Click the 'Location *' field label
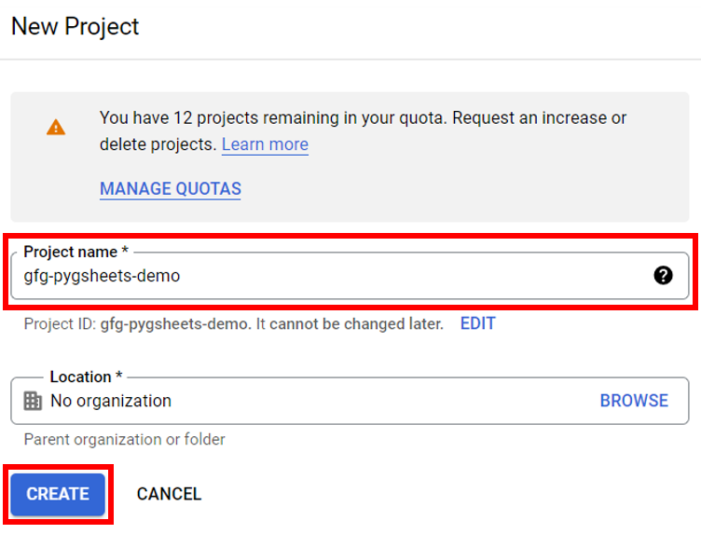Screen dimensions: 701x534 pyautogui.click(x=86, y=377)
